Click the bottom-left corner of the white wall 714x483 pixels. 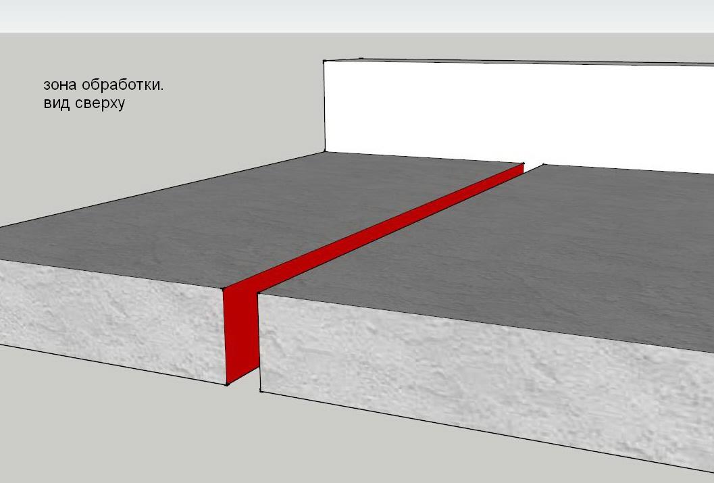(325, 151)
